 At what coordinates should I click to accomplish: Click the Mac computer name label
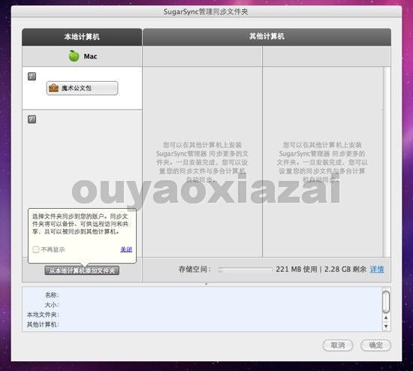coord(90,56)
